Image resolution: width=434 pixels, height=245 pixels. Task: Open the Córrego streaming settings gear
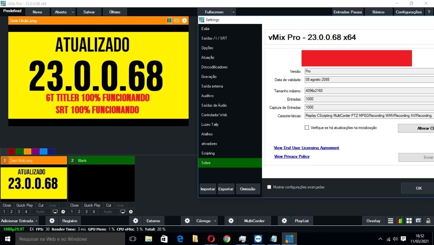tap(187, 221)
